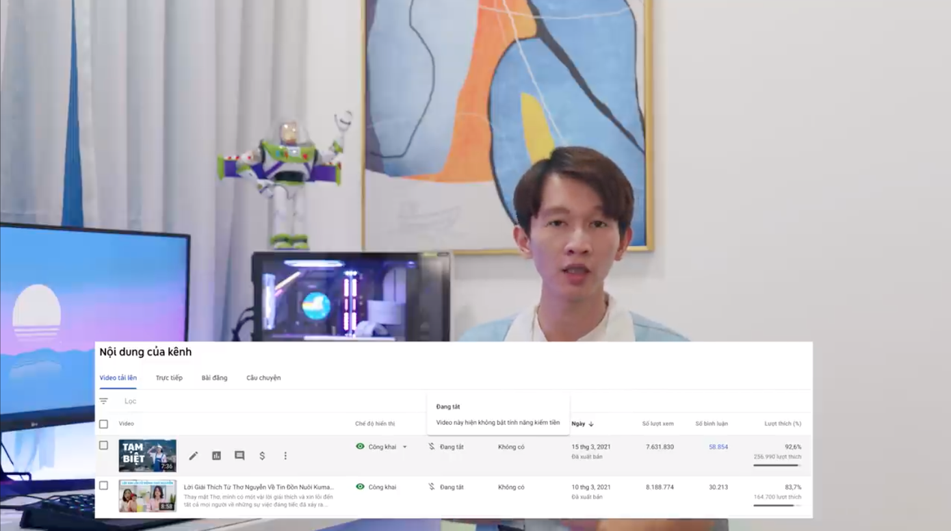
Task: Click the TẠM BIỆT video thumbnail
Action: (147, 456)
